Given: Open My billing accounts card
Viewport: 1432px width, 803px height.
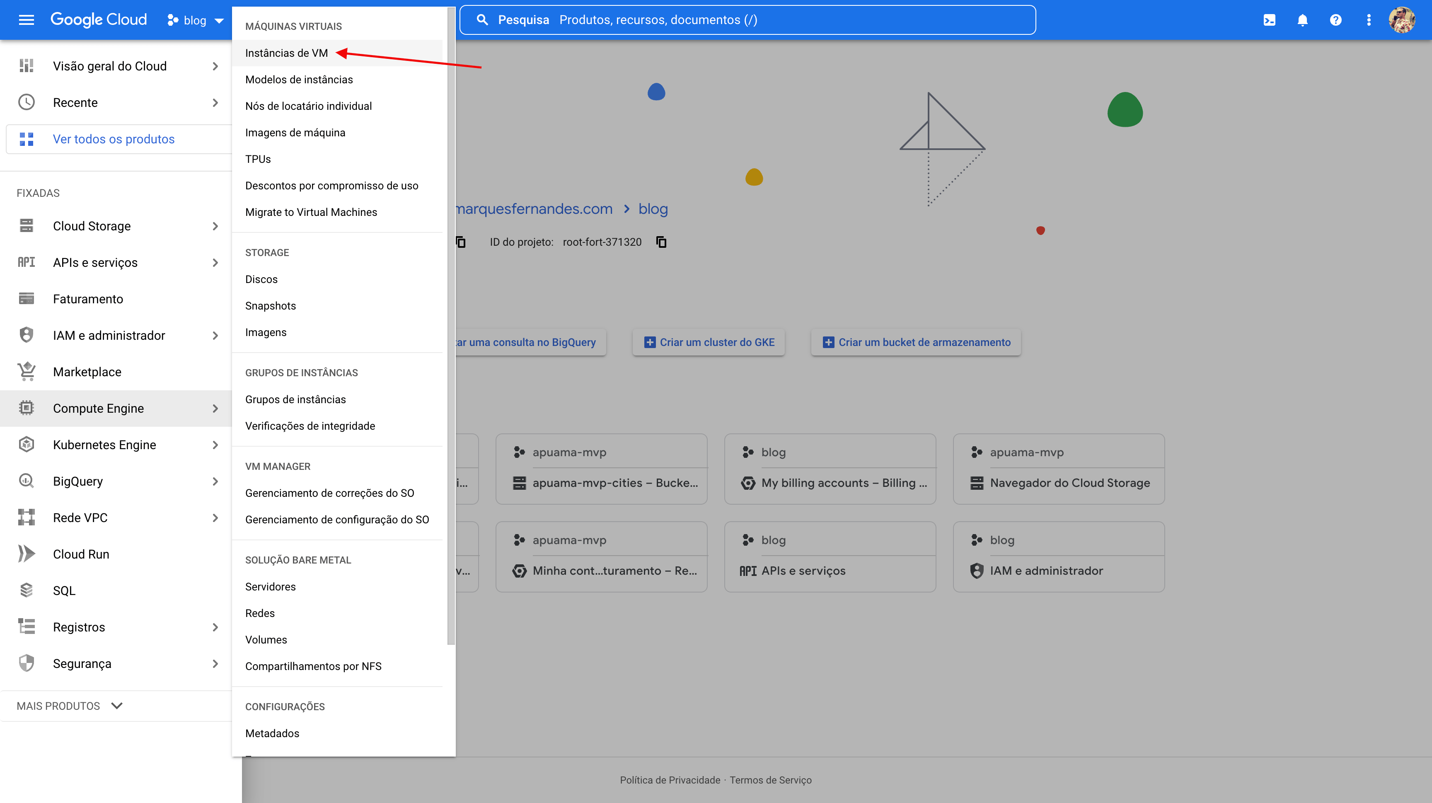Looking at the screenshot, I should pos(830,469).
